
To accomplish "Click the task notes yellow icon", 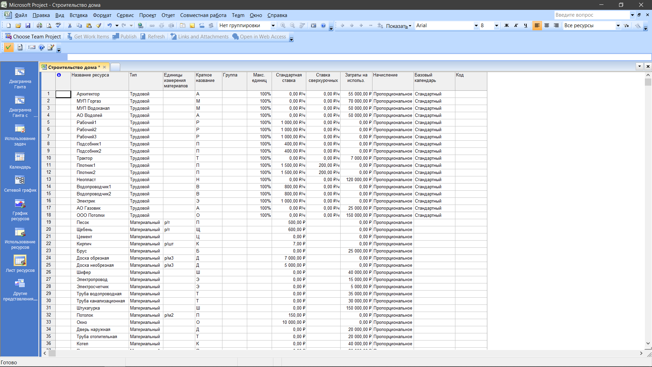I will [x=192, y=25].
